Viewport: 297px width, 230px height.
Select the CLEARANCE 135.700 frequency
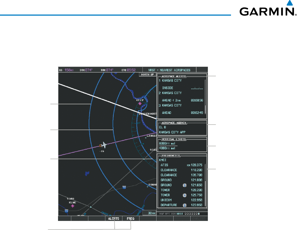click(x=181, y=175)
